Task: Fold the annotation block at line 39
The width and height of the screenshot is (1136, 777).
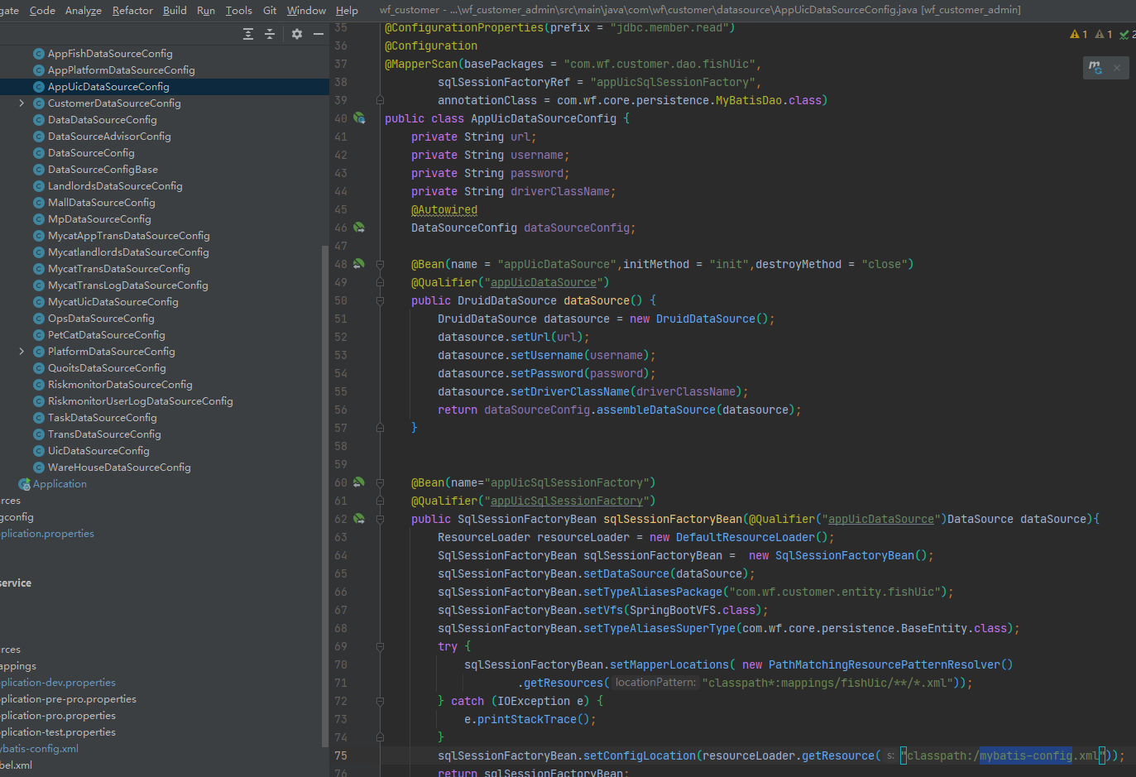Action: (381, 100)
